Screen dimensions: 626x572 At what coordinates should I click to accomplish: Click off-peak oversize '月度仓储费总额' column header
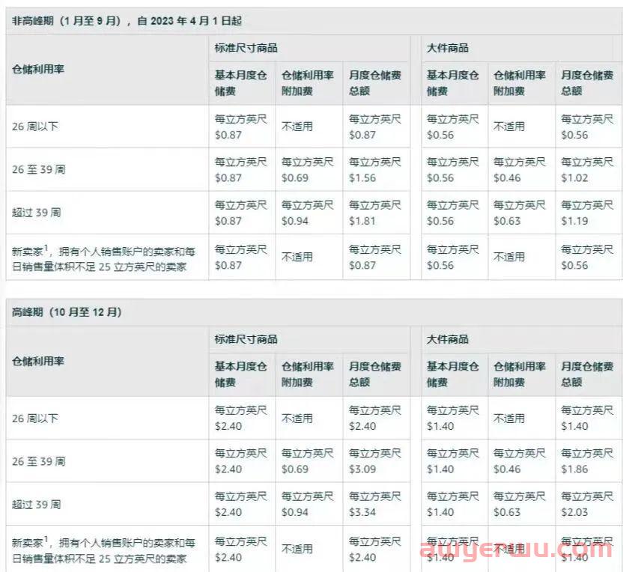587,83
